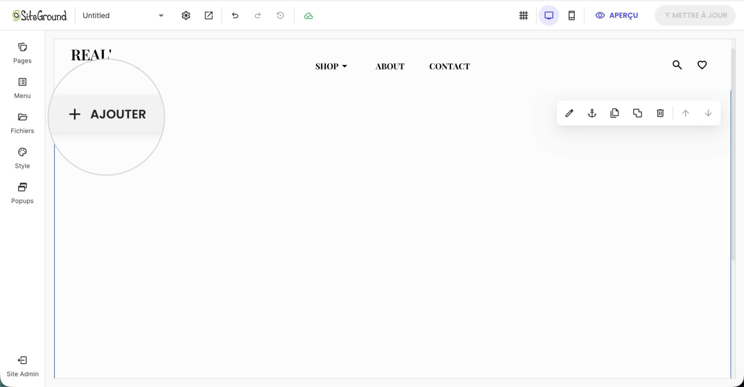The image size is (744, 387).
Task: Open site settings gear icon
Action: point(186,15)
